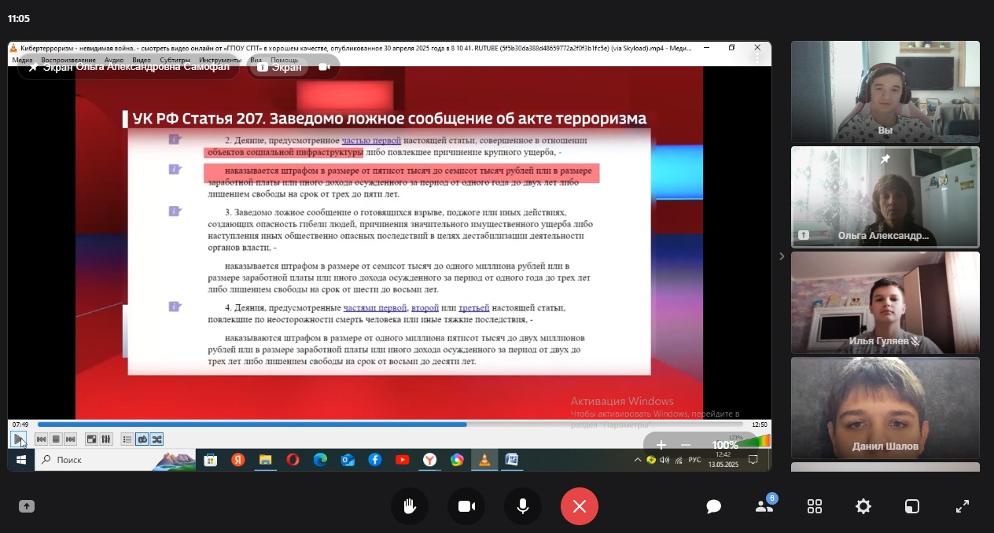Open YouTube app from the taskbar
994x533 pixels.
(402, 460)
